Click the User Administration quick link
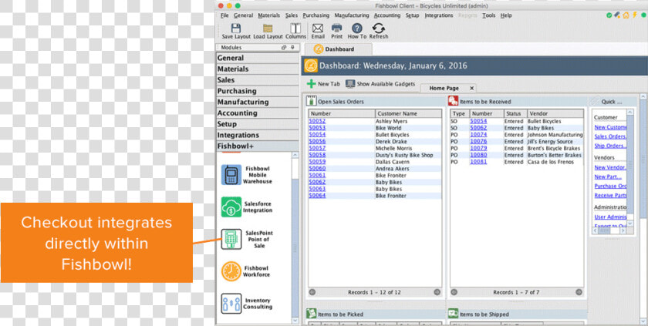This screenshot has height=326, width=648. coord(610,217)
